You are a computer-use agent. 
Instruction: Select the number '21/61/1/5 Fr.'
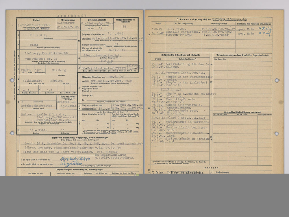tap(68, 27)
